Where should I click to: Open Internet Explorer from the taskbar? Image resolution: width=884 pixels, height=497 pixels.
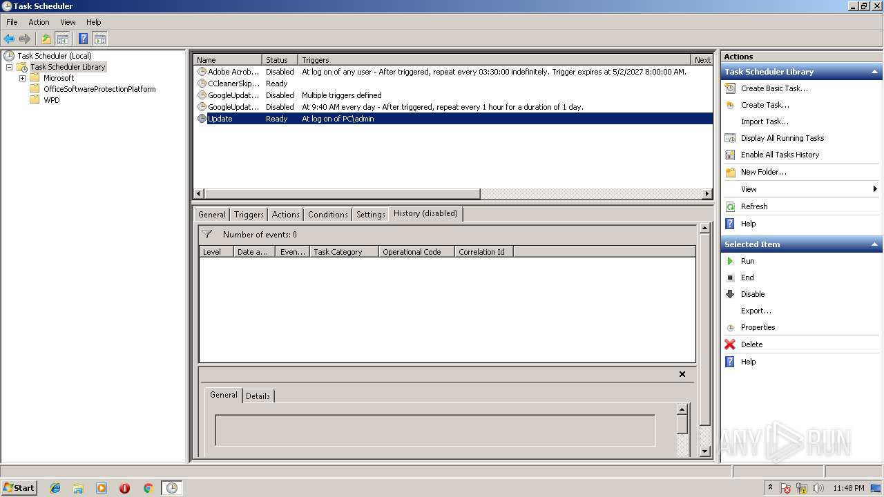pos(55,488)
